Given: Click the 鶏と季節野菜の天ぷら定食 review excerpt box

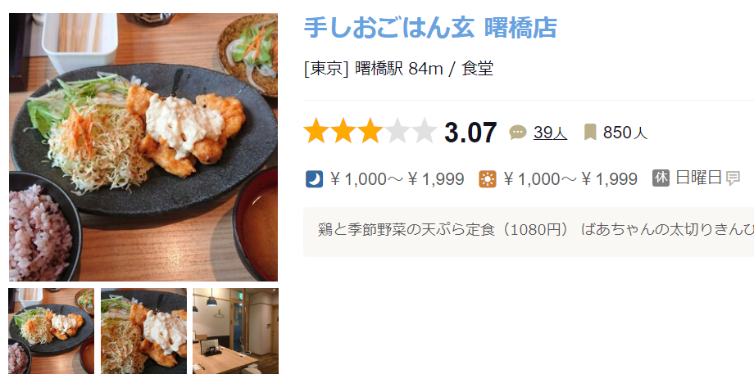Looking at the screenshot, I should point(529,232).
